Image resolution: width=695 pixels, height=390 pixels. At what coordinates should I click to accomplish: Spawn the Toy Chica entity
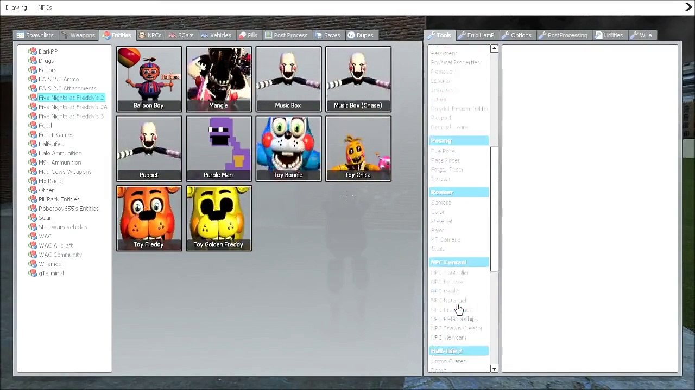click(358, 148)
